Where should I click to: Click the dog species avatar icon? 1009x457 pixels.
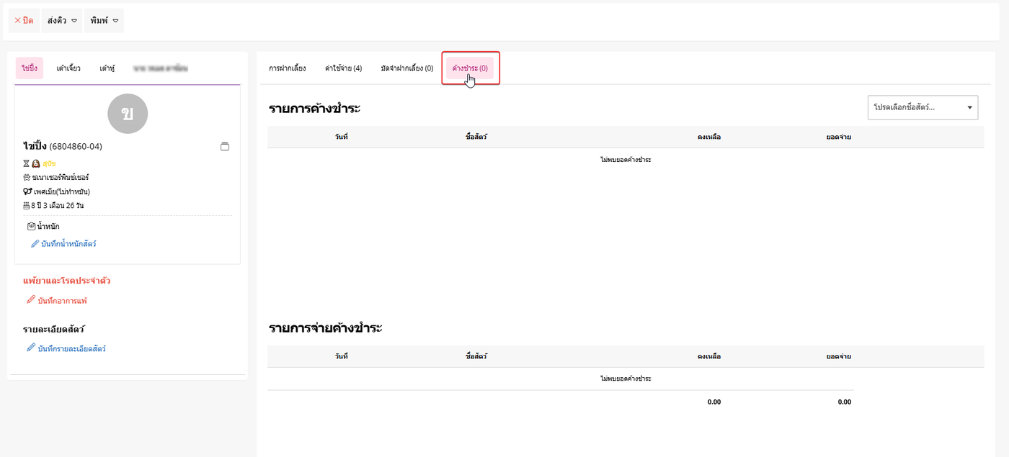click(x=35, y=163)
